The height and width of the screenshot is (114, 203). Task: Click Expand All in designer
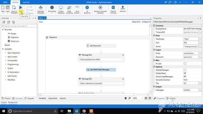(x=136, y=22)
